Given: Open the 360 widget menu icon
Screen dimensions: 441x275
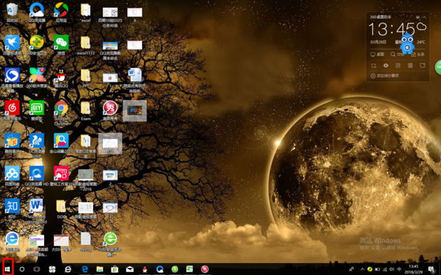Looking at the screenshot, I should click(418, 17).
